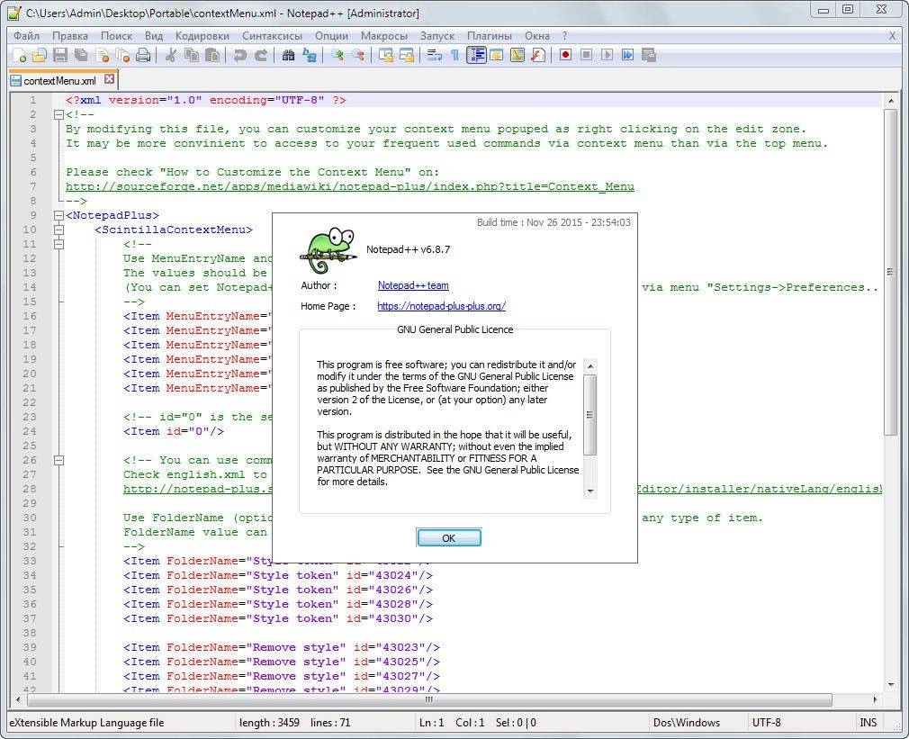Toggle INS mode in status bar

click(868, 723)
